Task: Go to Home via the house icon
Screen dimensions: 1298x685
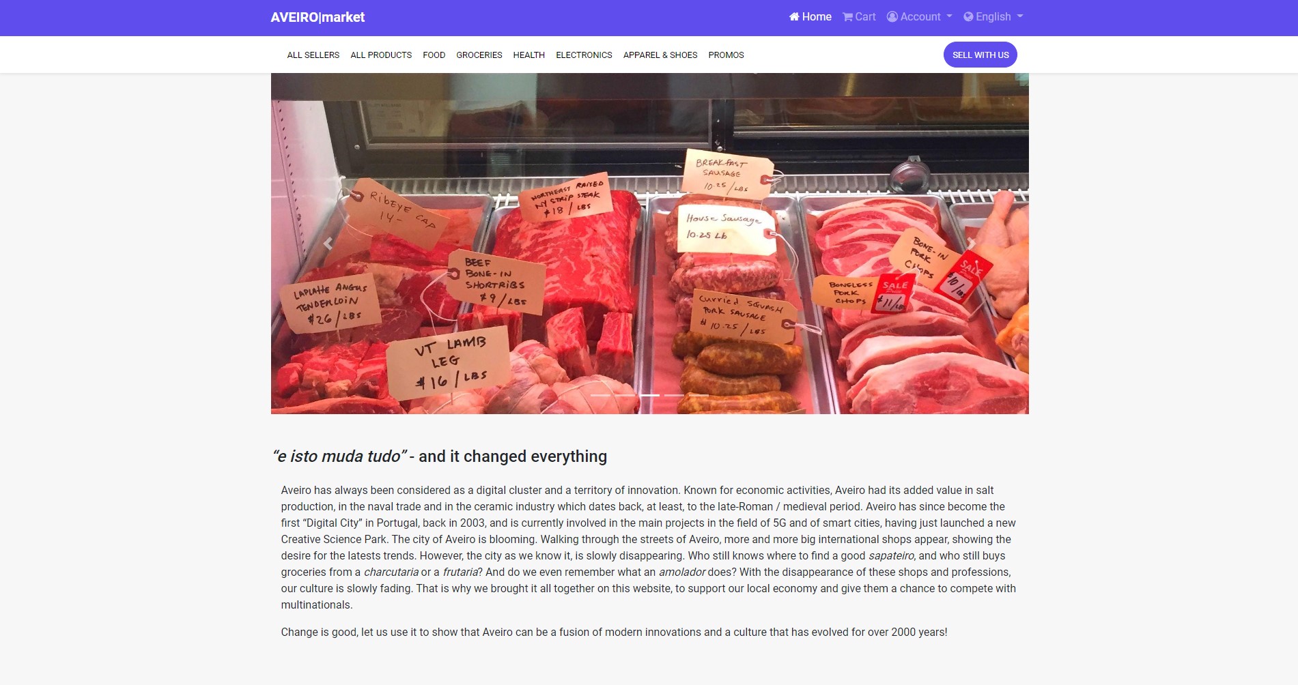Action: 794,17
